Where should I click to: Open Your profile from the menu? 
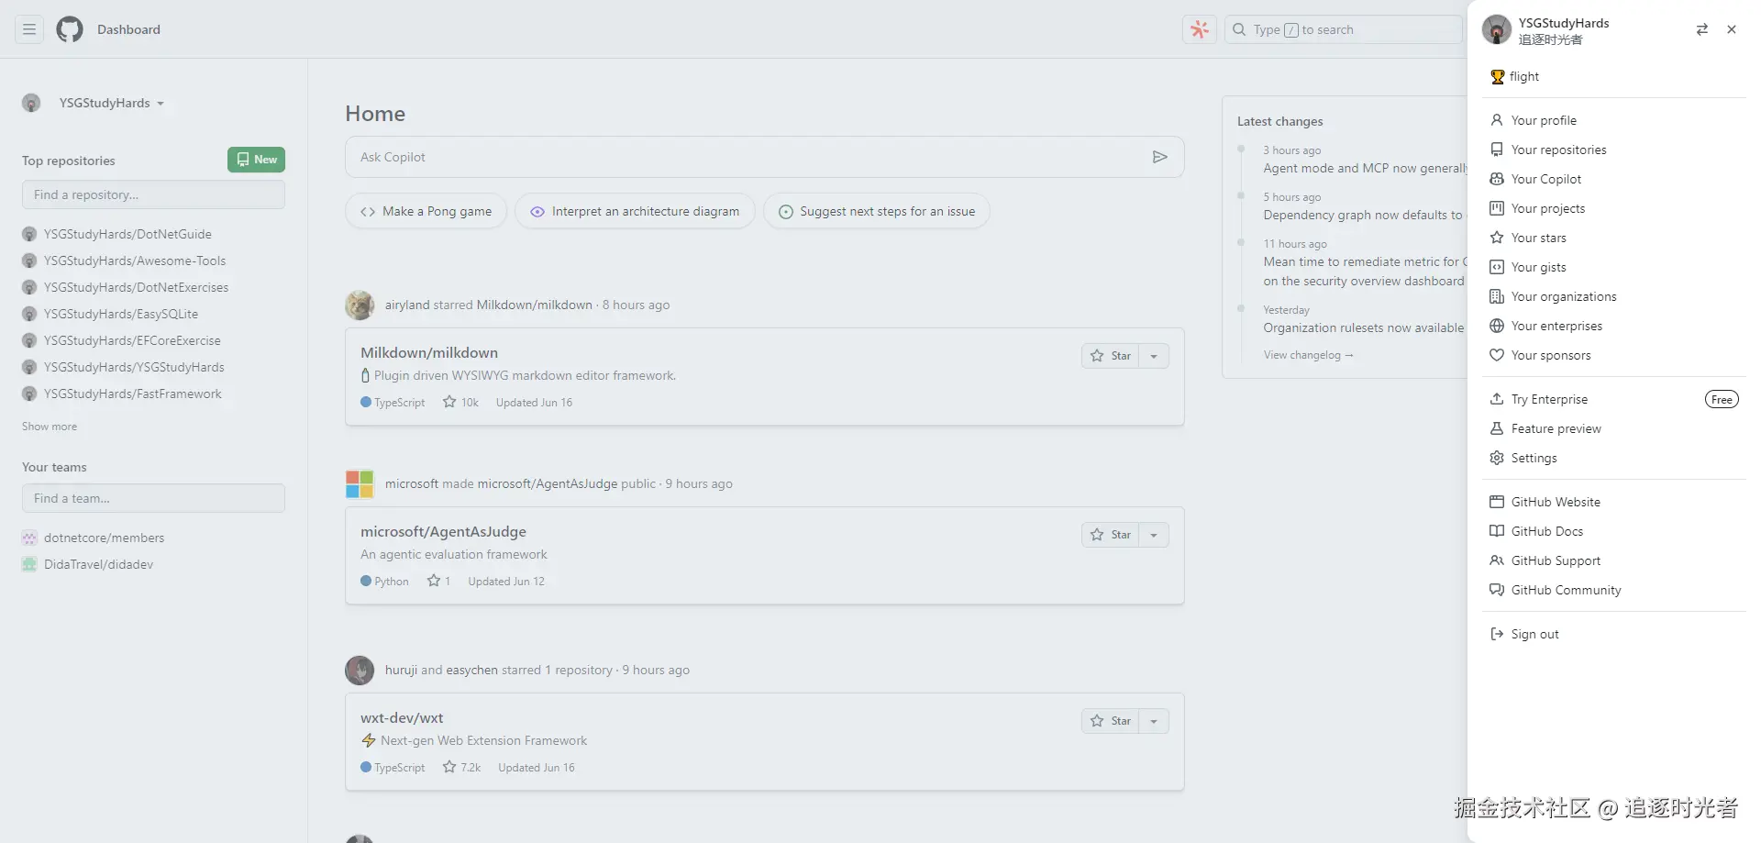coord(1614,120)
